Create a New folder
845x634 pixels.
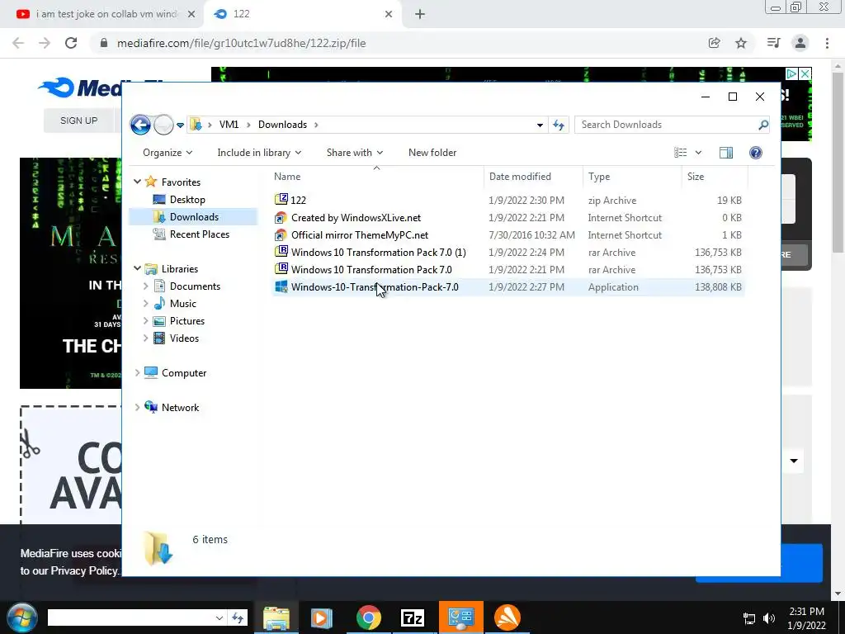point(432,153)
